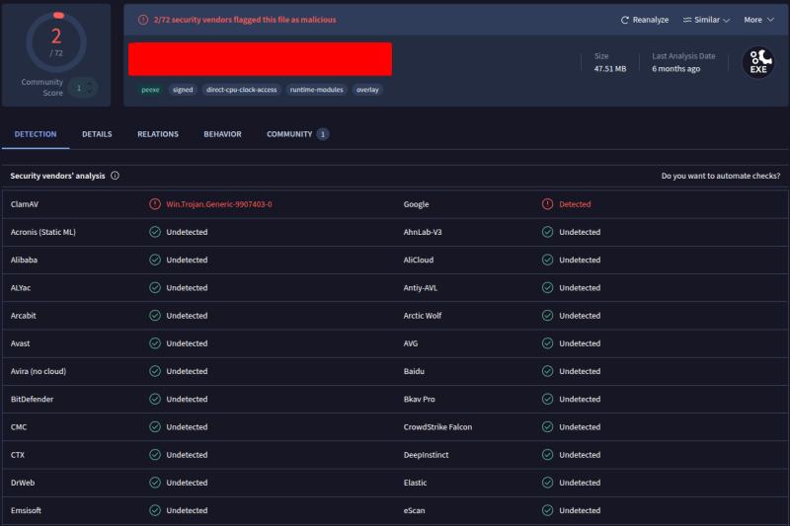The image size is (790, 526).
Task: Click the DeepInstinct vendor name
Action: (x=426, y=455)
